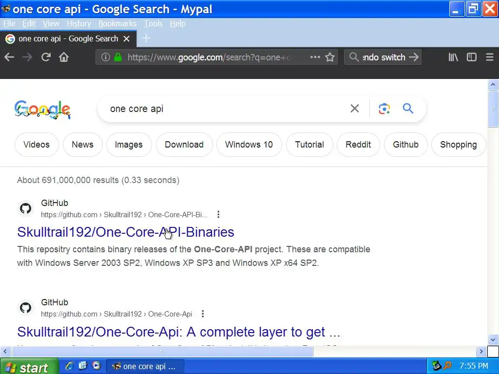Screen dimensions: 499x374
Task: Filter results by Images
Action: (x=129, y=145)
